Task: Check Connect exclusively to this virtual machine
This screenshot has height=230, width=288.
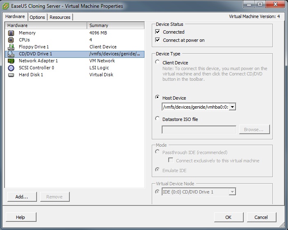Action: coord(171,160)
